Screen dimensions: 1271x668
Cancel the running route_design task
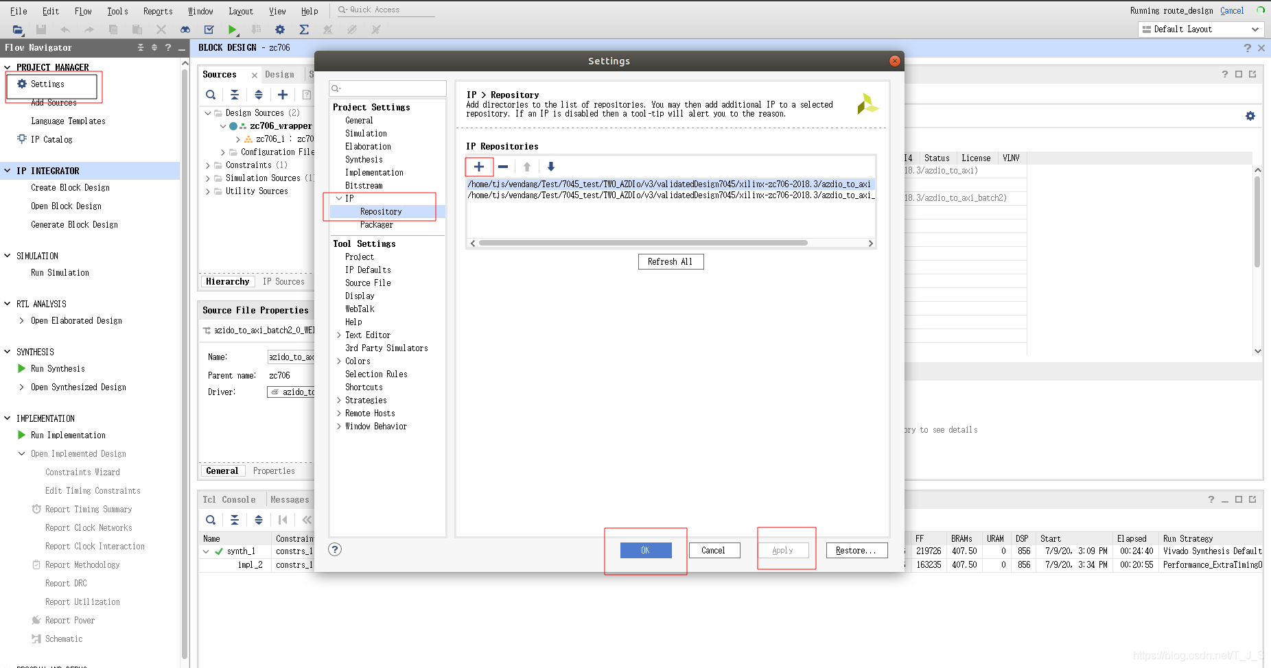coord(1232,10)
